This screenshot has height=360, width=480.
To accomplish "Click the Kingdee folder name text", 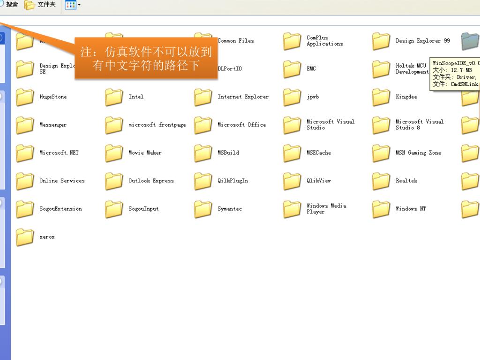I will pos(406,97).
